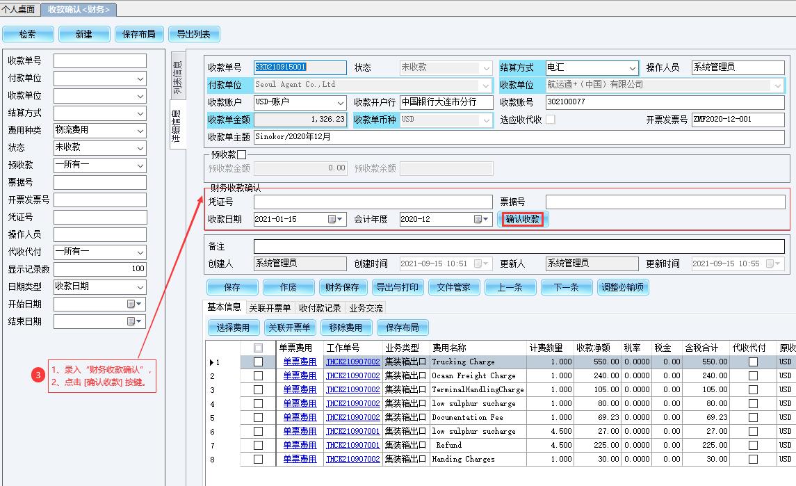The image size is (796, 486).
Task: Open work order link JHCK210907001 for Refund
Action: click(x=352, y=445)
